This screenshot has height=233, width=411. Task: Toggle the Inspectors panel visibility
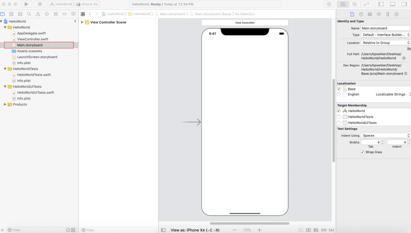(404, 4)
